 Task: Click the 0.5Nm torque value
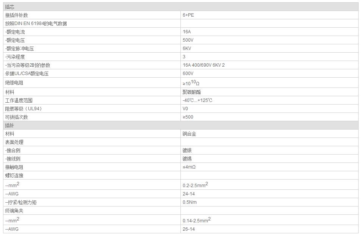[190, 202]
